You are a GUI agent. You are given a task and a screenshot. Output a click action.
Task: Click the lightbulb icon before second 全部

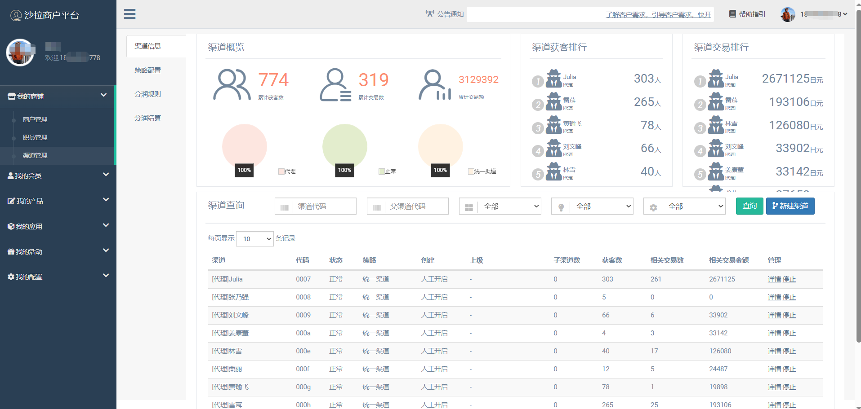tap(561, 207)
